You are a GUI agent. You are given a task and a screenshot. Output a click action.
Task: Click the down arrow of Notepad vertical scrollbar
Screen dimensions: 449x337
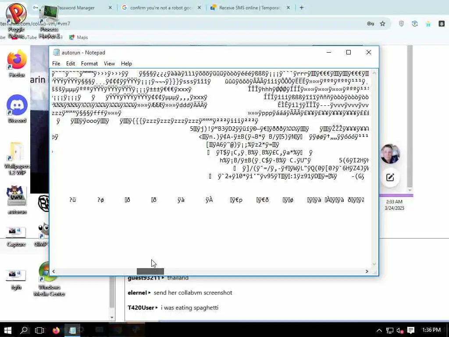pyautogui.click(x=374, y=264)
